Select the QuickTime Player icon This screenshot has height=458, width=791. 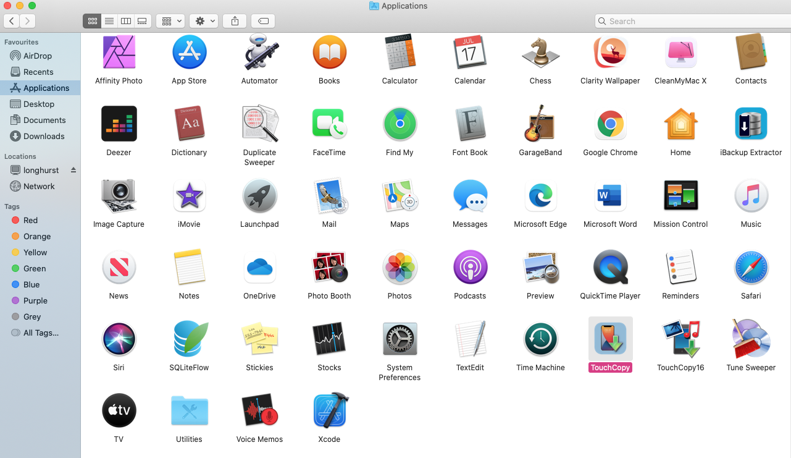click(x=610, y=268)
